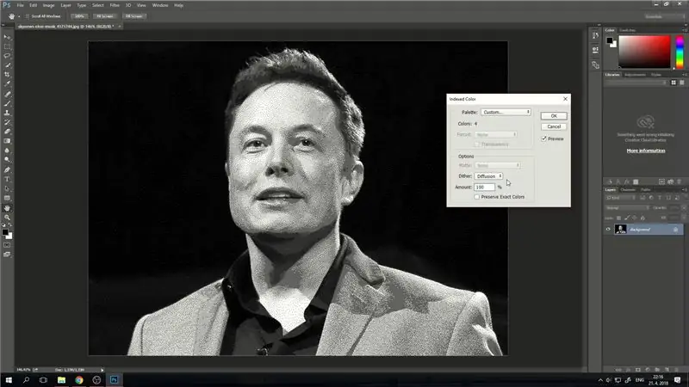This screenshot has width=689, height=387.
Task: Open the More information link in Libraries
Action: pyautogui.click(x=645, y=150)
